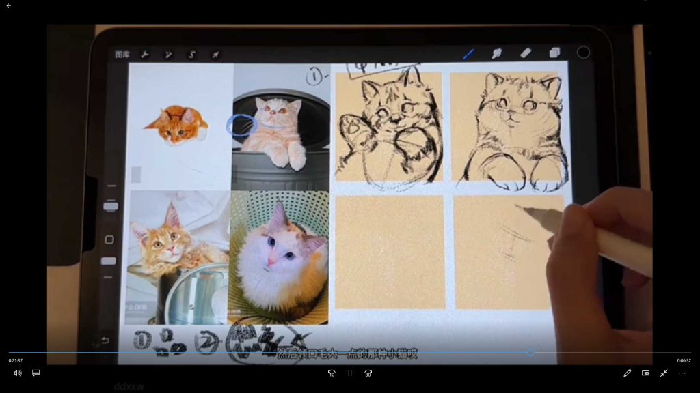Open the Layers panel
Viewport: 700px width, 393px height.
(x=554, y=53)
